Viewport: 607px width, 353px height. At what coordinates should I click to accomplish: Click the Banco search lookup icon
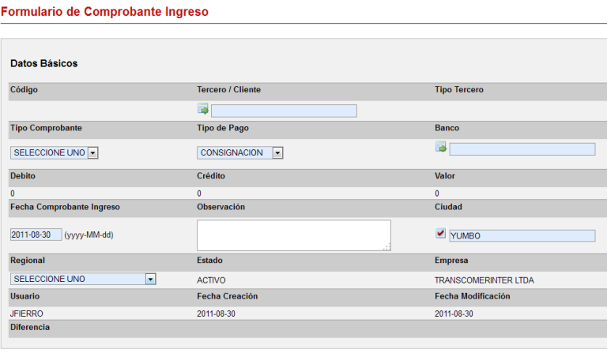(x=441, y=147)
